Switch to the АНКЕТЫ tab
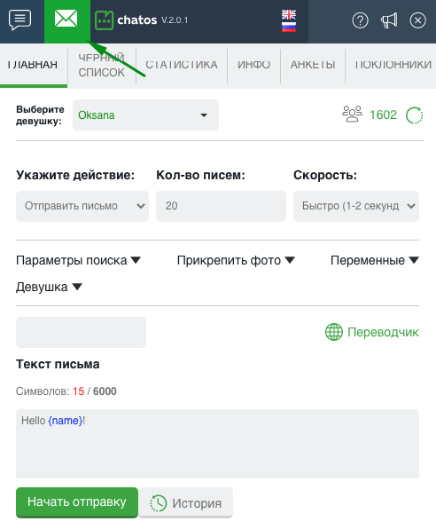This screenshot has width=436, height=529. 313,65
